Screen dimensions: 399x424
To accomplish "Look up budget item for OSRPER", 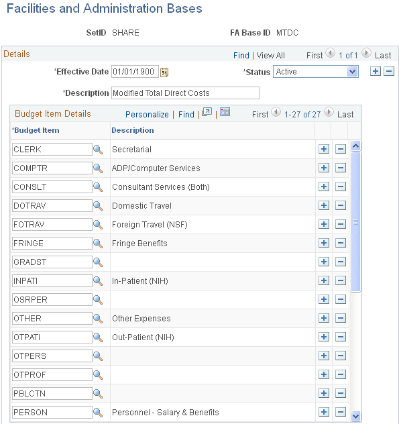I will (98, 300).
